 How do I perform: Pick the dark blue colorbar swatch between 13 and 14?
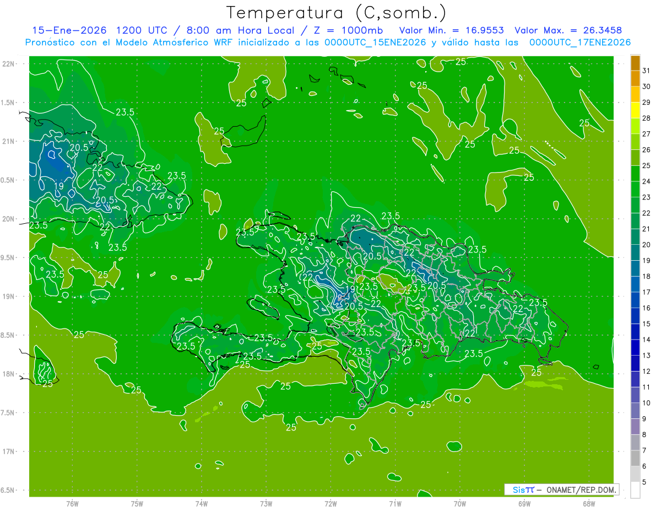(x=635, y=348)
